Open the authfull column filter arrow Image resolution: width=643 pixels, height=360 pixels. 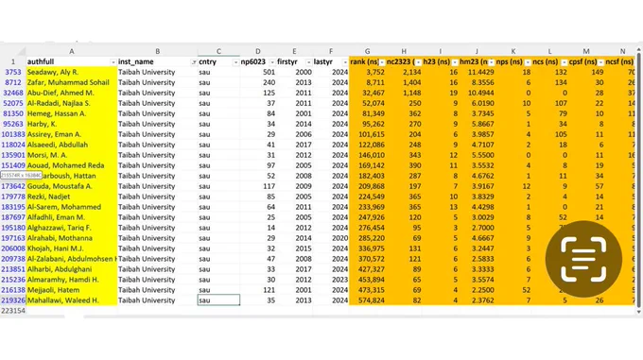point(113,62)
